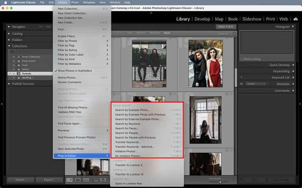Click the left panel collapse arrow
302x188 pixels.
click(x=2, y=104)
